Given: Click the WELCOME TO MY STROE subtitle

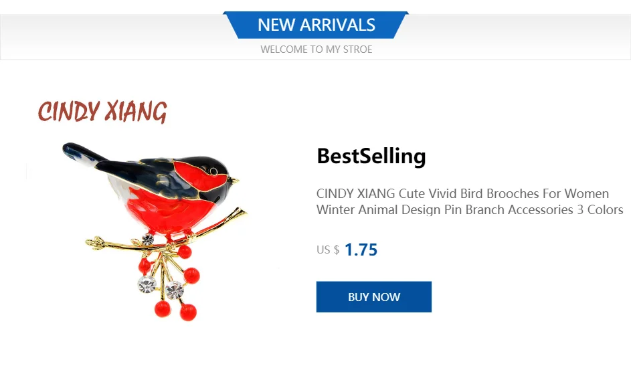Looking at the screenshot, I should [317, 50].
